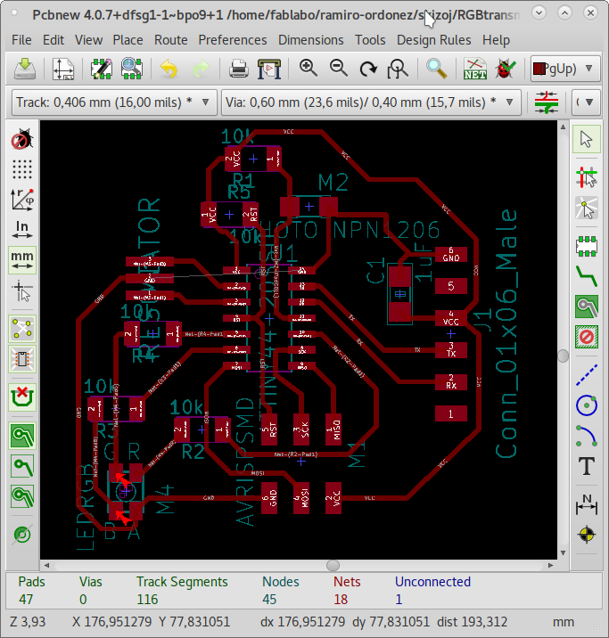Open the layer selector PgUp dropdown
The width and height of the screenshot is (609, 638).
tap(565, 69)
